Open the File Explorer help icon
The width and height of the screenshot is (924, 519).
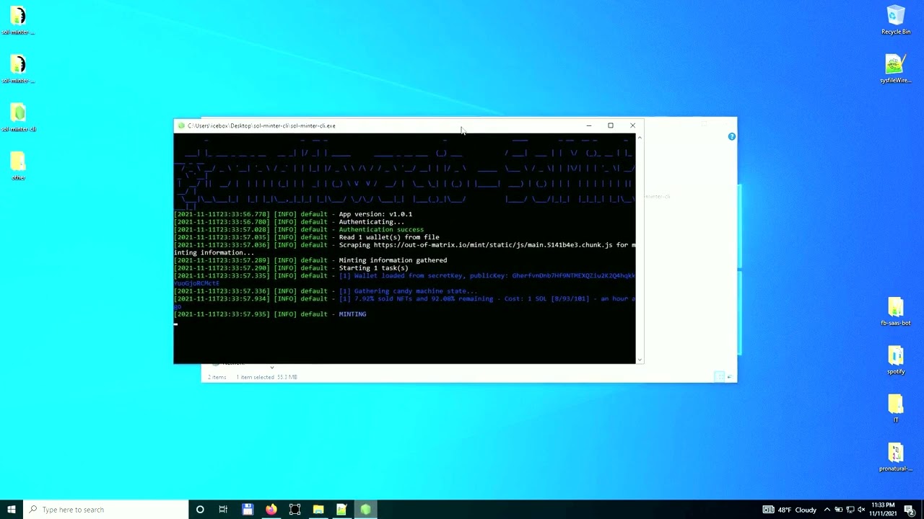pos(731,136)
